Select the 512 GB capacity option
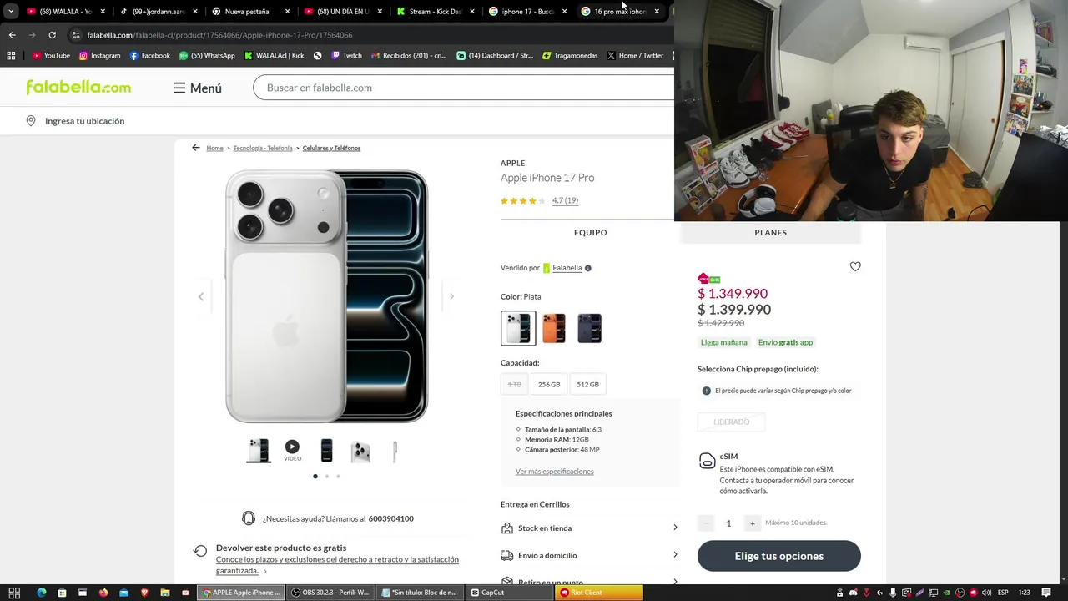1068x601 pixels. 587,384
